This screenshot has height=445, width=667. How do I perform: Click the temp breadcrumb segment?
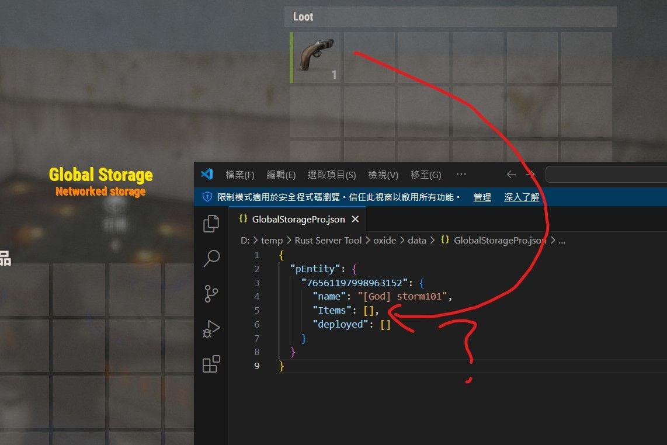tap(272, 241)
